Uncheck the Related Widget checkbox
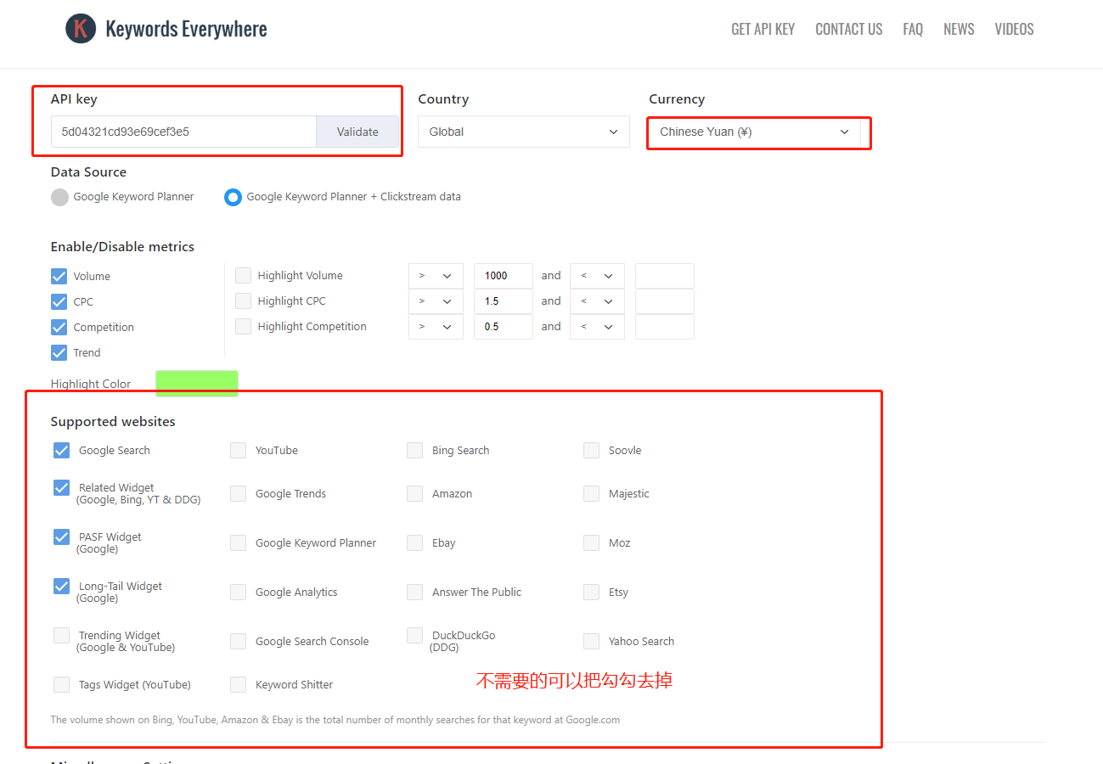This screenshot has height=764, width=1103. coord(61,487)
